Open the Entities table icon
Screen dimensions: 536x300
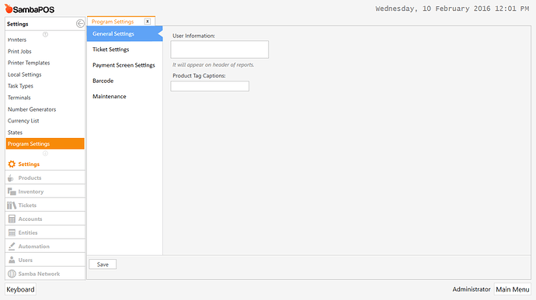tap(12, 233)
